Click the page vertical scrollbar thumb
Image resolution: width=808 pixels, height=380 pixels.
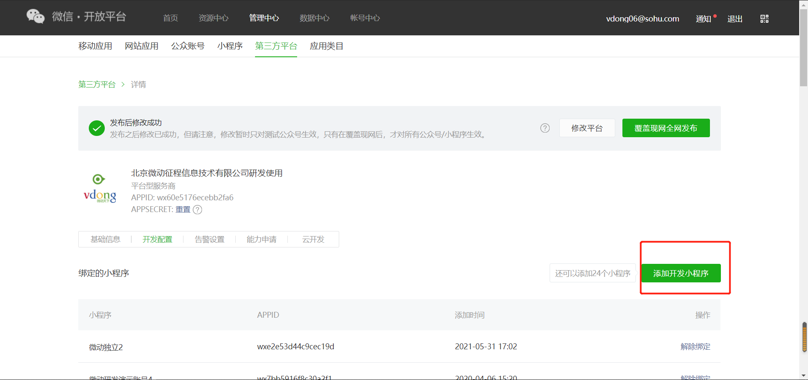tap(803, 48)
